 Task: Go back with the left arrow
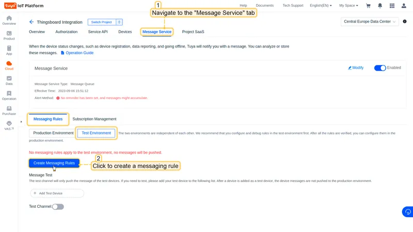click(31, 22)
